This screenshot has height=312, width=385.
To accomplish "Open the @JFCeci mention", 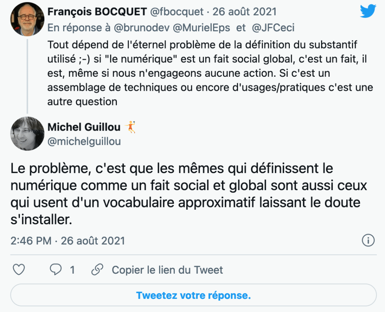I will click(x=273, y=28).
